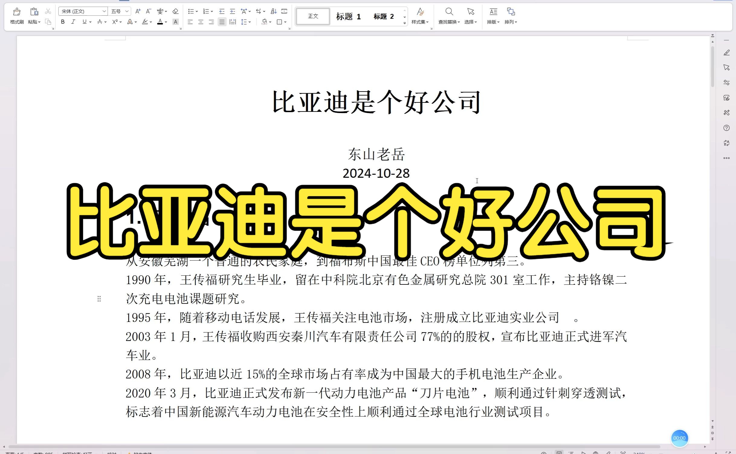The image size is (736, 454).
Task: Open the 排列 arrange menu
Action: click(x=511, y=16)
